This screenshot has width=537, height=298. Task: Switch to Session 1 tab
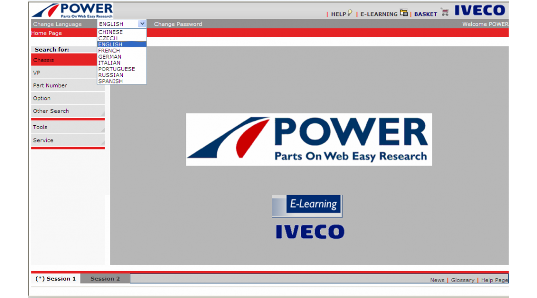point(56,279)
